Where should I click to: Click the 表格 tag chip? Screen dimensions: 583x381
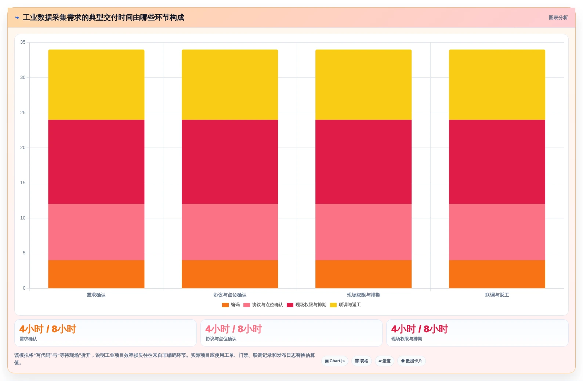coord(362,361)
